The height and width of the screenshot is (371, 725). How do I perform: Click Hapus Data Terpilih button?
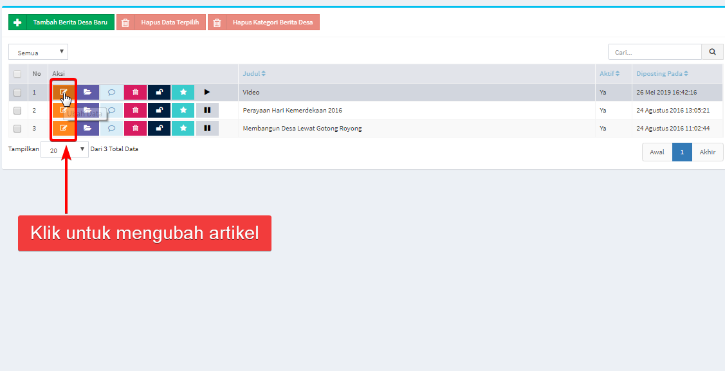[x=161, y=22]
